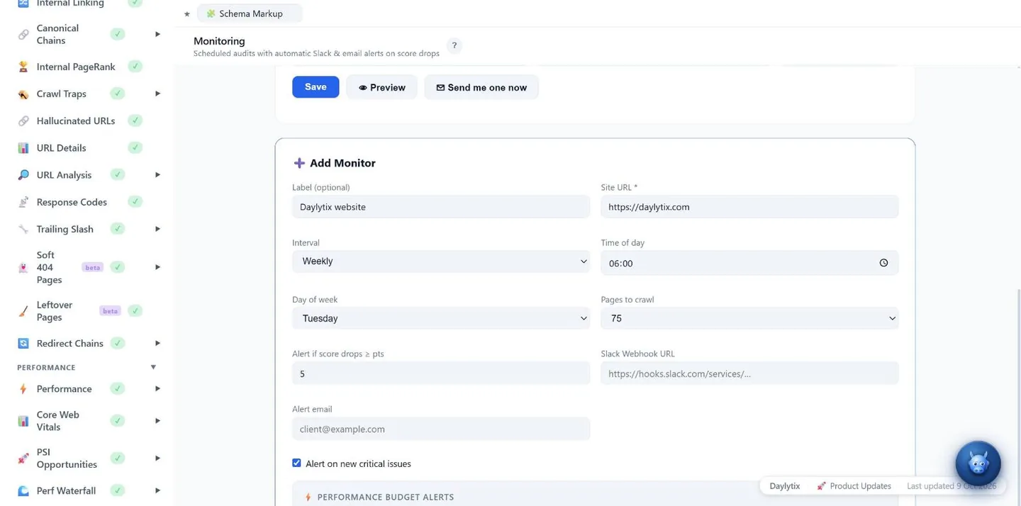Click the blue Save button
Screen dimensions: 1021x506
(x=316, y=87)
